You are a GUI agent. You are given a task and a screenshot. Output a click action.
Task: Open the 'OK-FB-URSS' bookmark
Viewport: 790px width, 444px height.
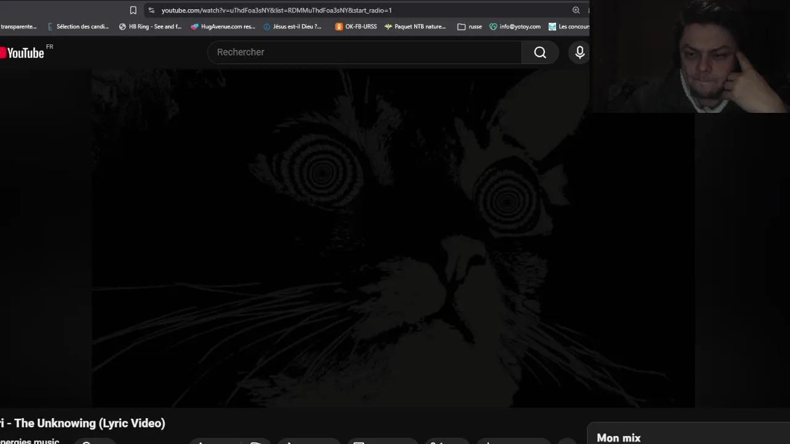click(356, 27)
